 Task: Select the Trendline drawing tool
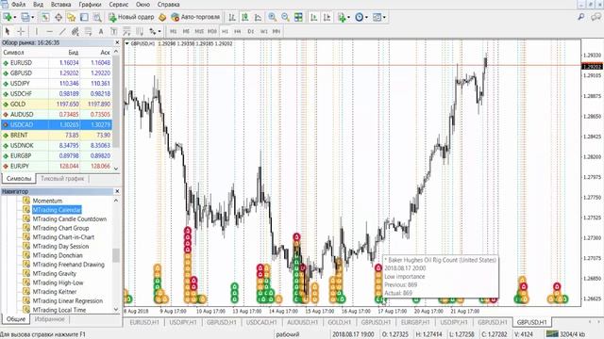[62, 31]
